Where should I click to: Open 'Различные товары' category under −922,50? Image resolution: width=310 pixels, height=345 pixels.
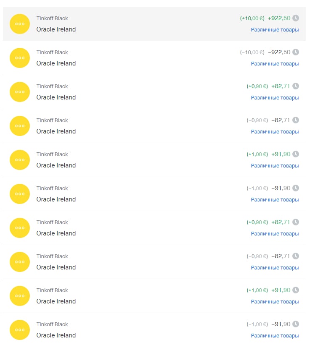[x=275, y=64]
